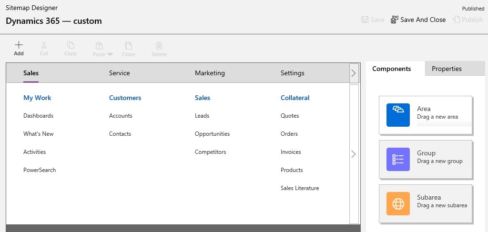
Task: Click the Published status text
Action: (473, 9)
